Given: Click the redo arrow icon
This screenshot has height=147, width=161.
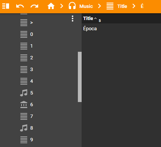Looking at the screenshot, I should coord(34,6).
